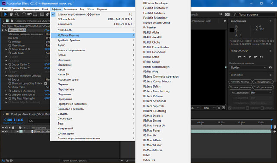Toggle Maintain Layer Size if None checkbox
The image size is (277, 163).
[x=45, y=83]
